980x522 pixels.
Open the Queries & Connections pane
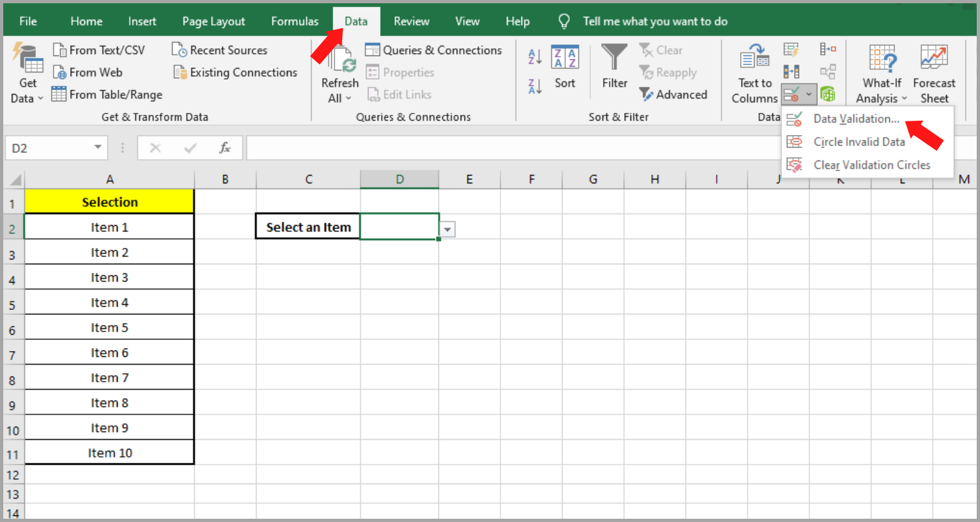click(x=434, y=50)
